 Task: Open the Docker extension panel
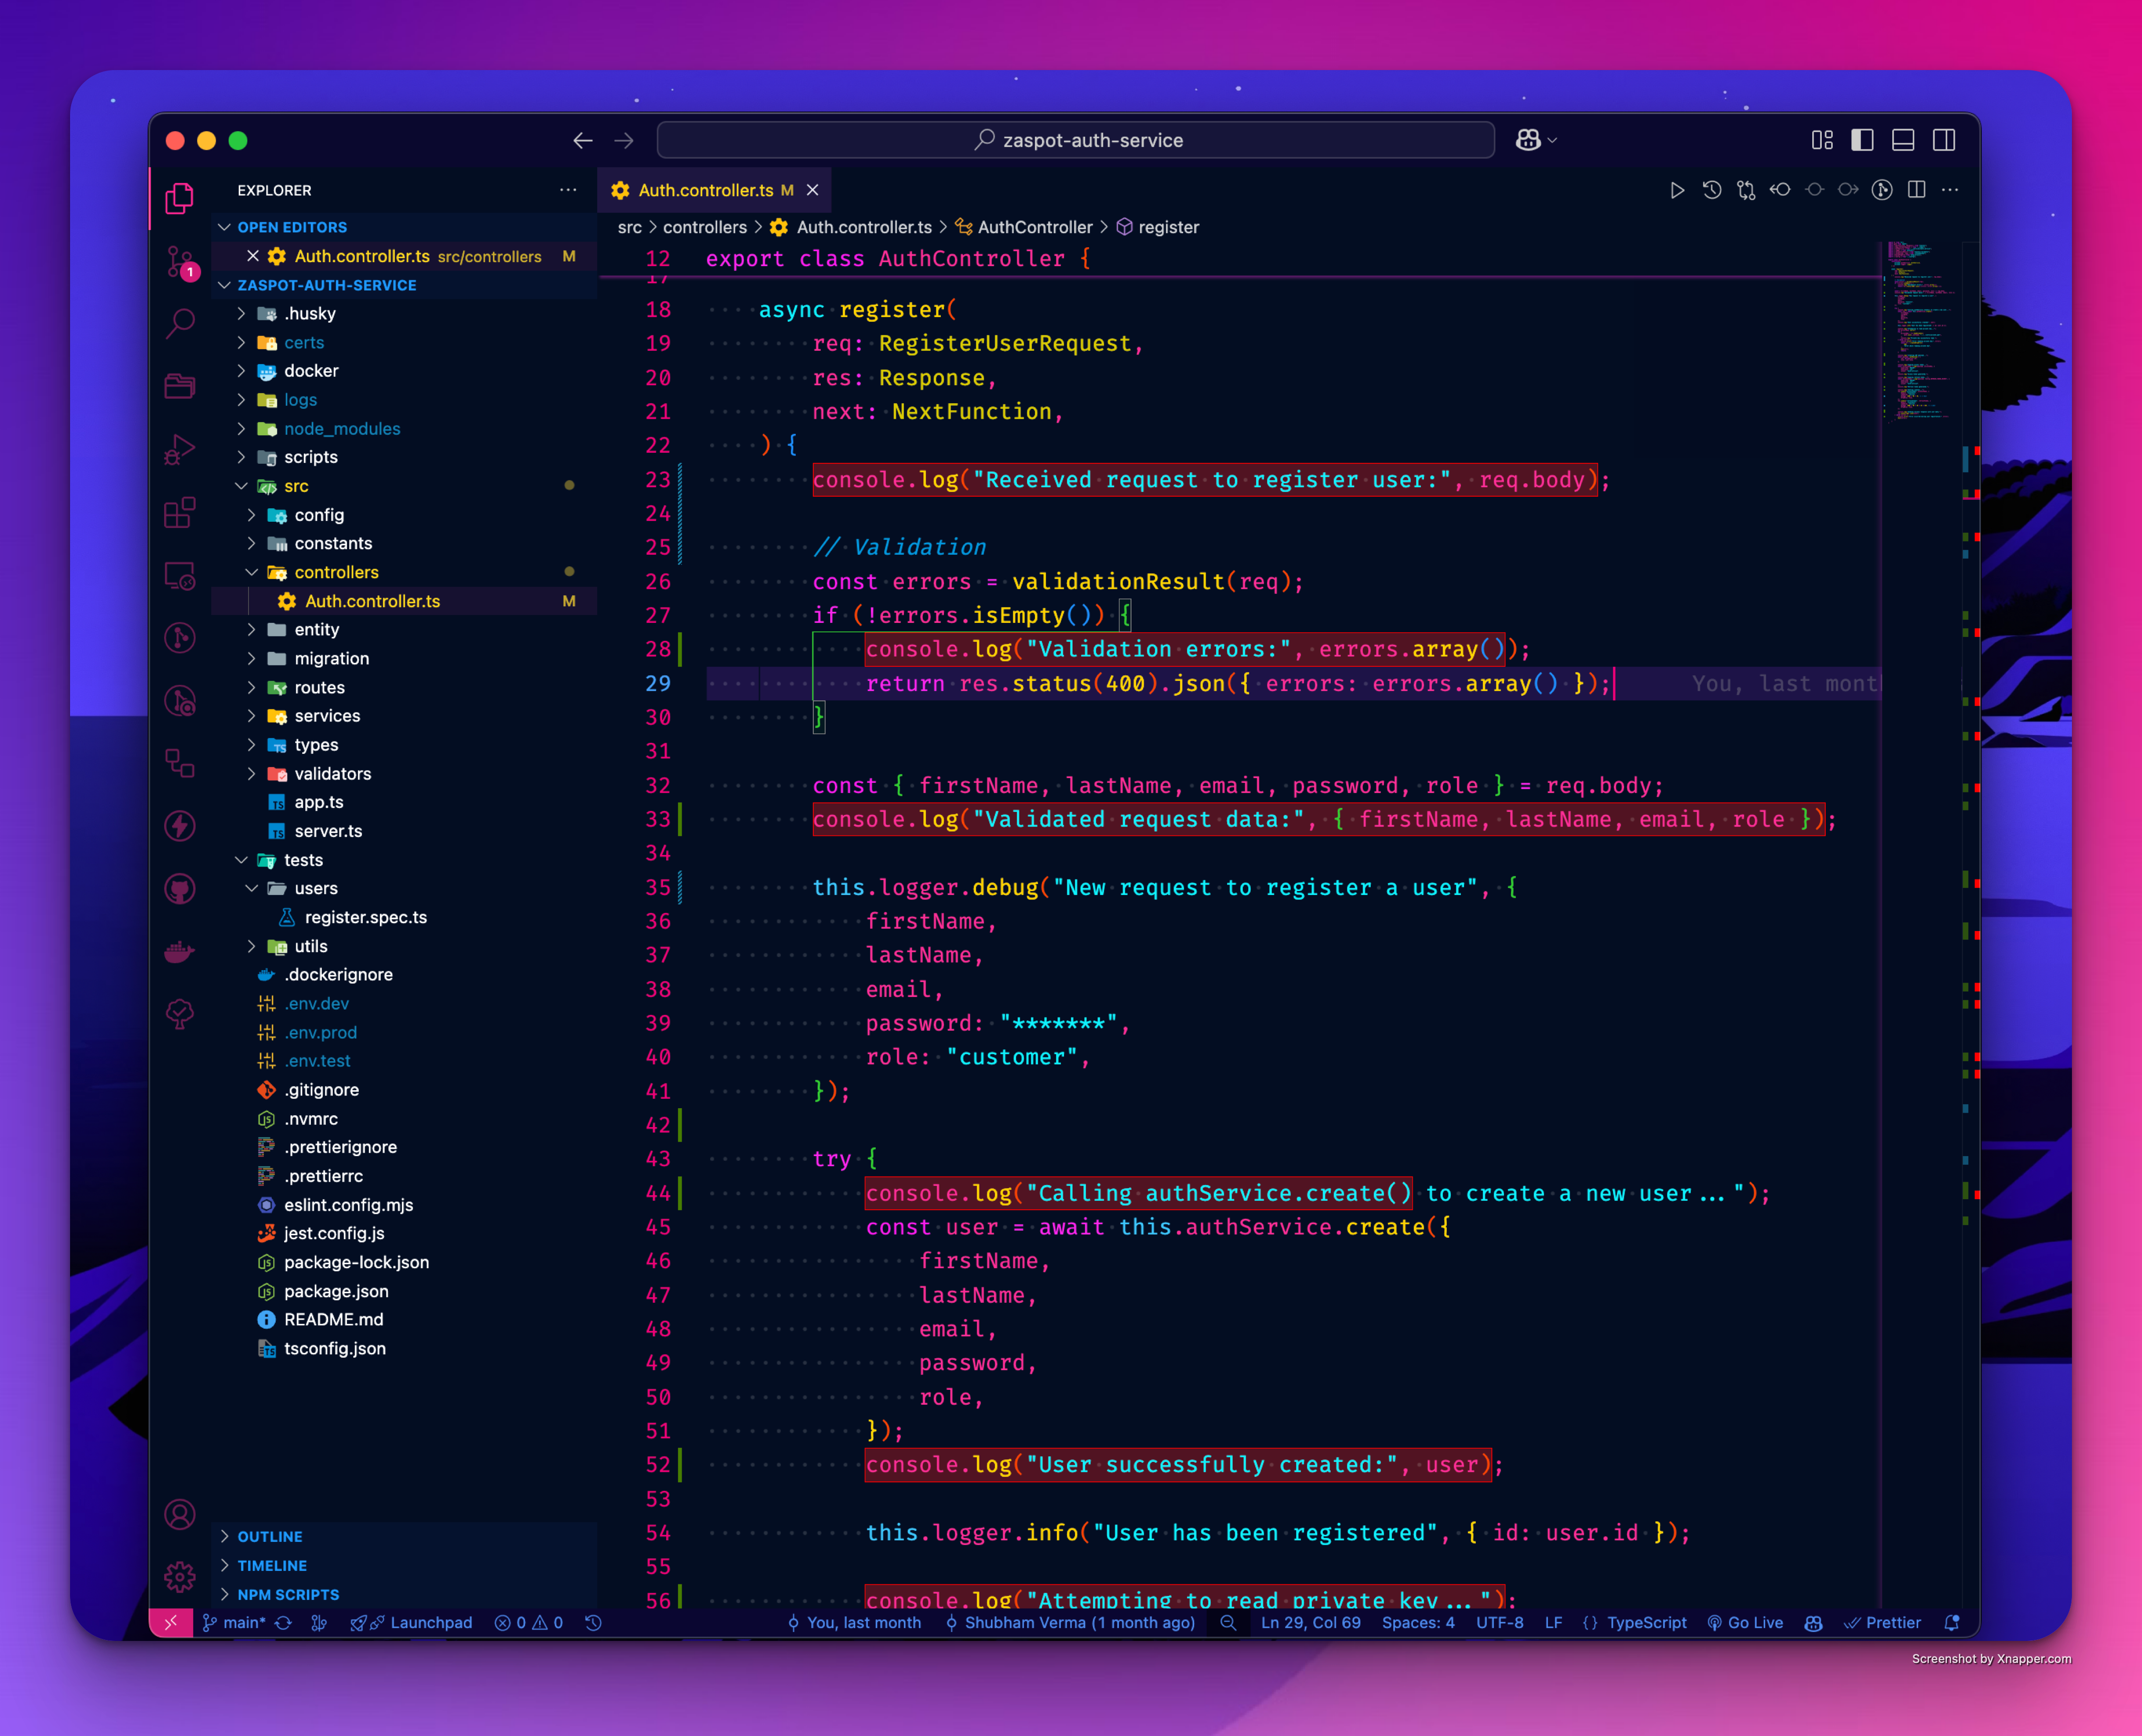pos(181,951)
